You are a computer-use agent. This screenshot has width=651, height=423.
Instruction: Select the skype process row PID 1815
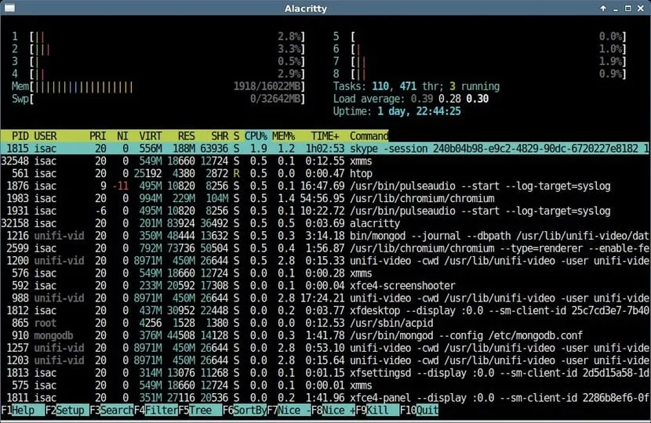click(x=325, y=149)
